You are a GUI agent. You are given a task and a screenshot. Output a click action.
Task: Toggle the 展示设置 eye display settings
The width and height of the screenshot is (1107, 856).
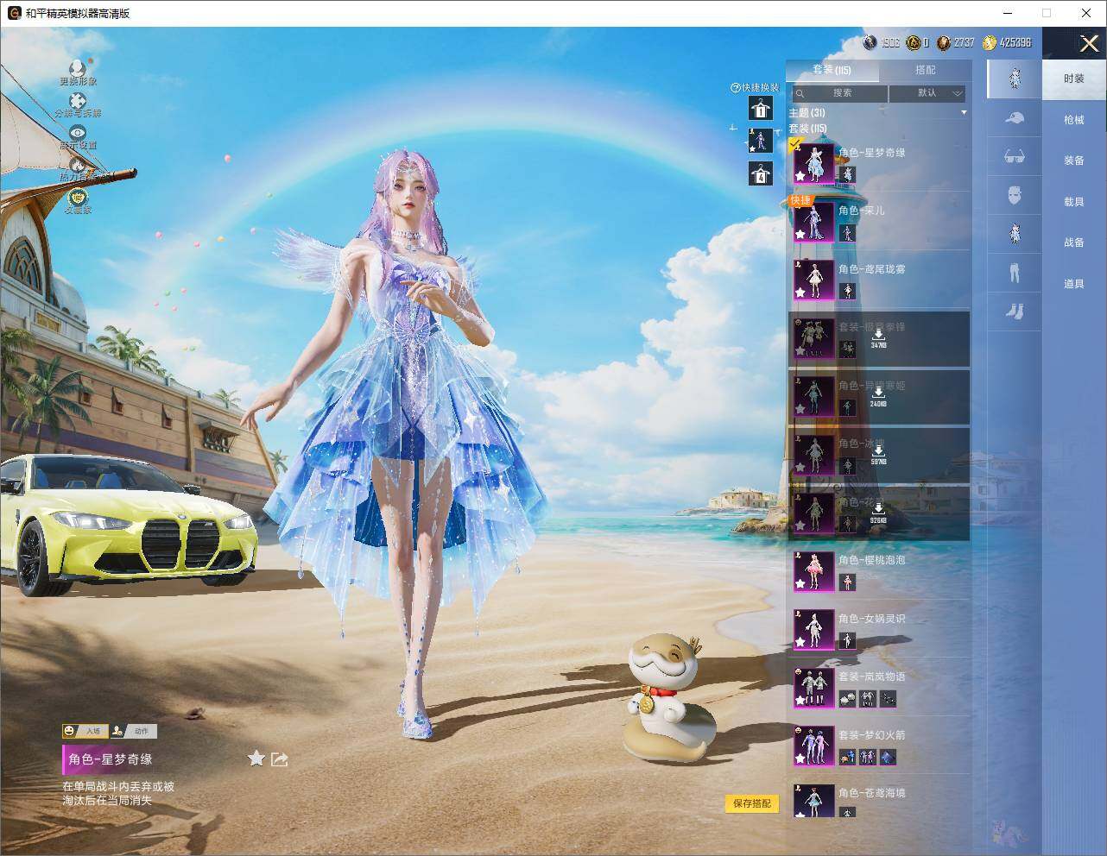coord(78,133)
